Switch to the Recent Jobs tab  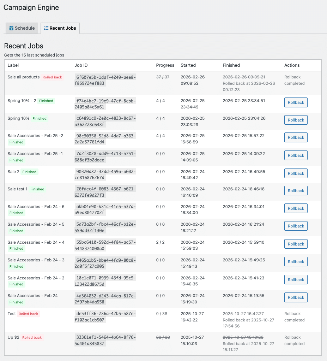coord(60,28)
